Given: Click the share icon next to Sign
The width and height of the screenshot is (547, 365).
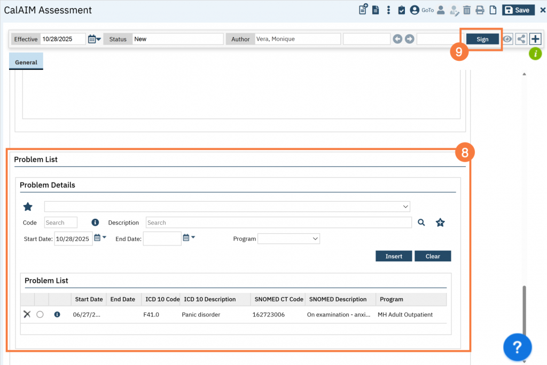Looking at the screenshot, I should [x=521, y=39].
